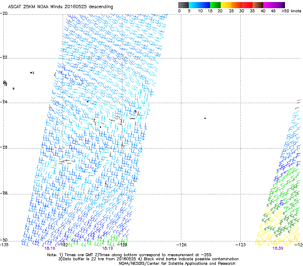Click the NOAA/NESDIS credit line
303x266 pixels.
pyautogui.click(x=177, y=264)
